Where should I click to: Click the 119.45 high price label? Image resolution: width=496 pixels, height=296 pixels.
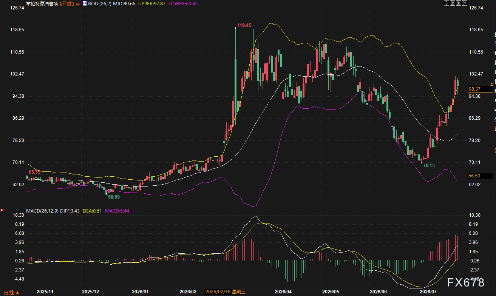244,25
